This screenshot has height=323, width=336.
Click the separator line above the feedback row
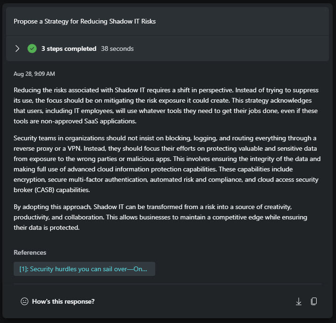pos(168,284)
